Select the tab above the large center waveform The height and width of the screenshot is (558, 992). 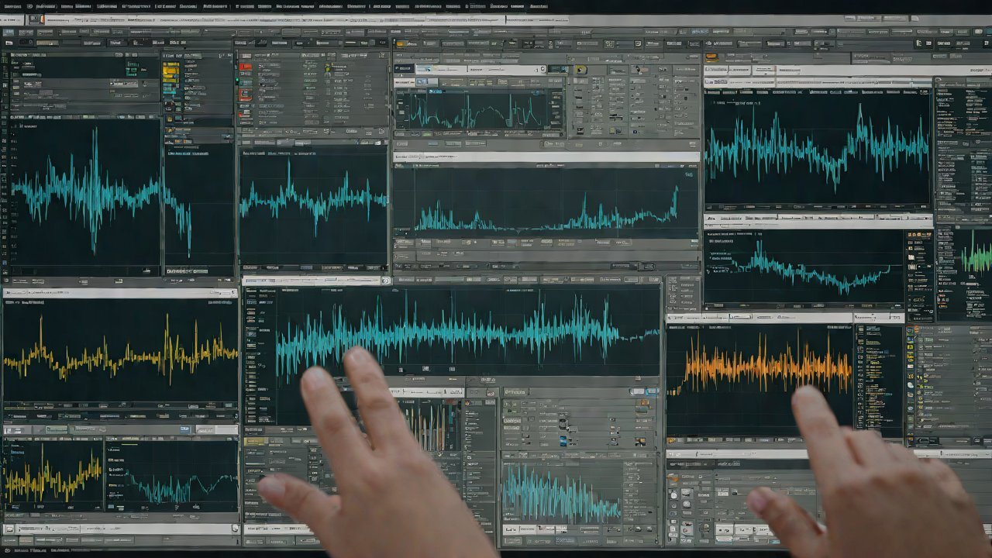tap(312, 281)
